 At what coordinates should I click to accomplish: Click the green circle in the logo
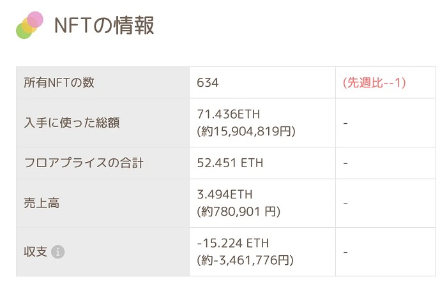click(24, 31)
